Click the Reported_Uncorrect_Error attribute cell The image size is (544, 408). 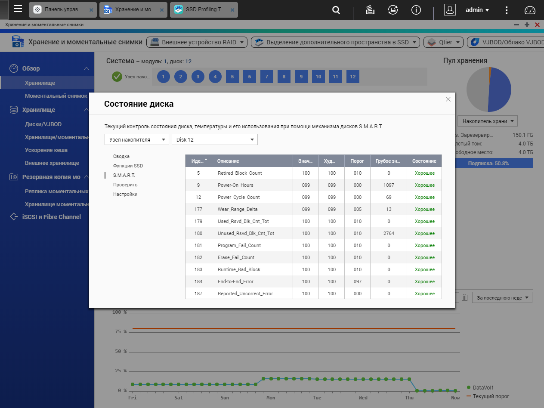[x=252, y=294]
